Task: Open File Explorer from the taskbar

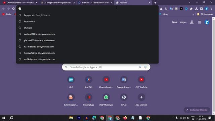Action: 71,118
